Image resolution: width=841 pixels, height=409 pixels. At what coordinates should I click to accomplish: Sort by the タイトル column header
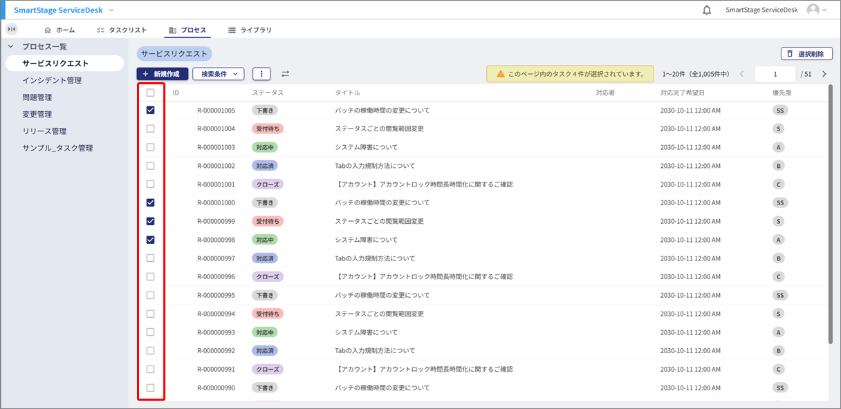pyautogui.click(x=347, y=93)
